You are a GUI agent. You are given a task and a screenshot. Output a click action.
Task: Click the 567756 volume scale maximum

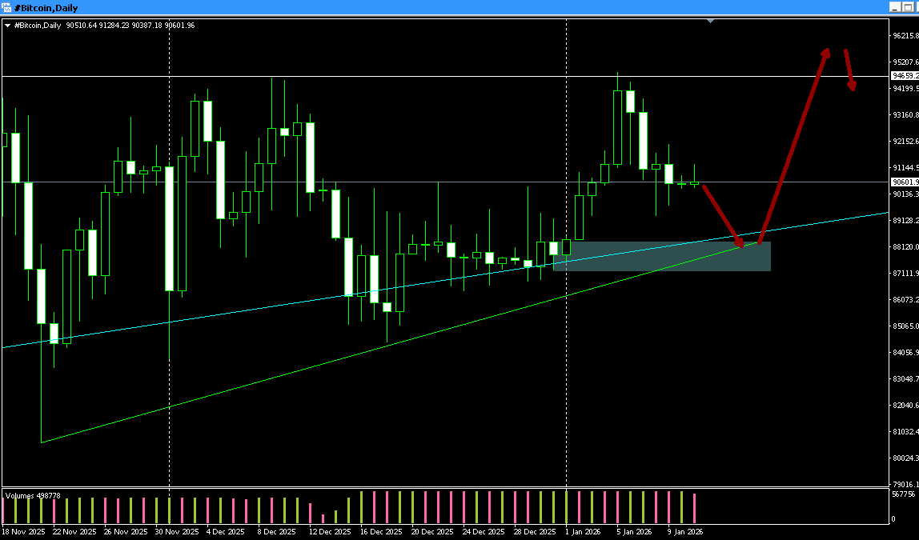coord(903,494)
